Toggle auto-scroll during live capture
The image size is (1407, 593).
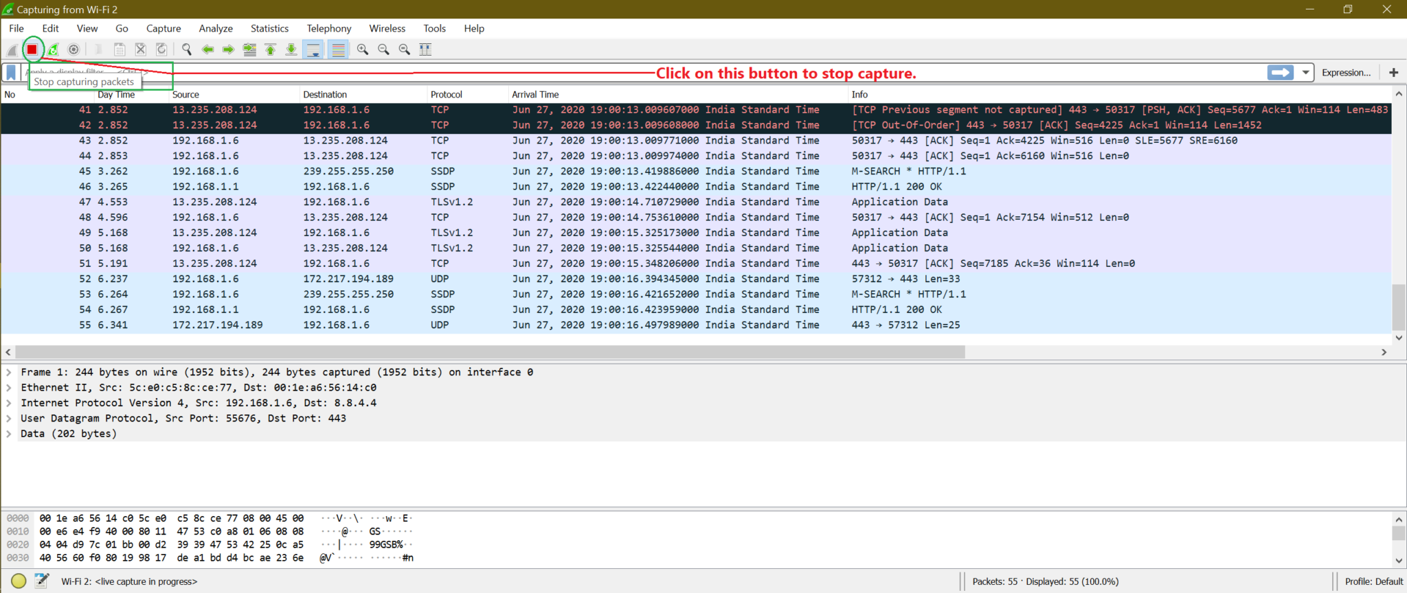pos(313,49)
